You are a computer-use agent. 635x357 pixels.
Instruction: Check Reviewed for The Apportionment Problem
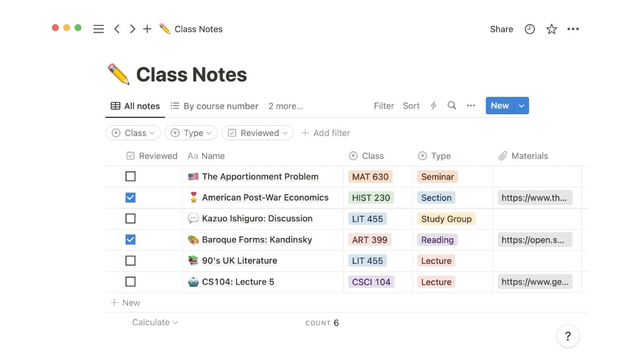tap(131, 177)
